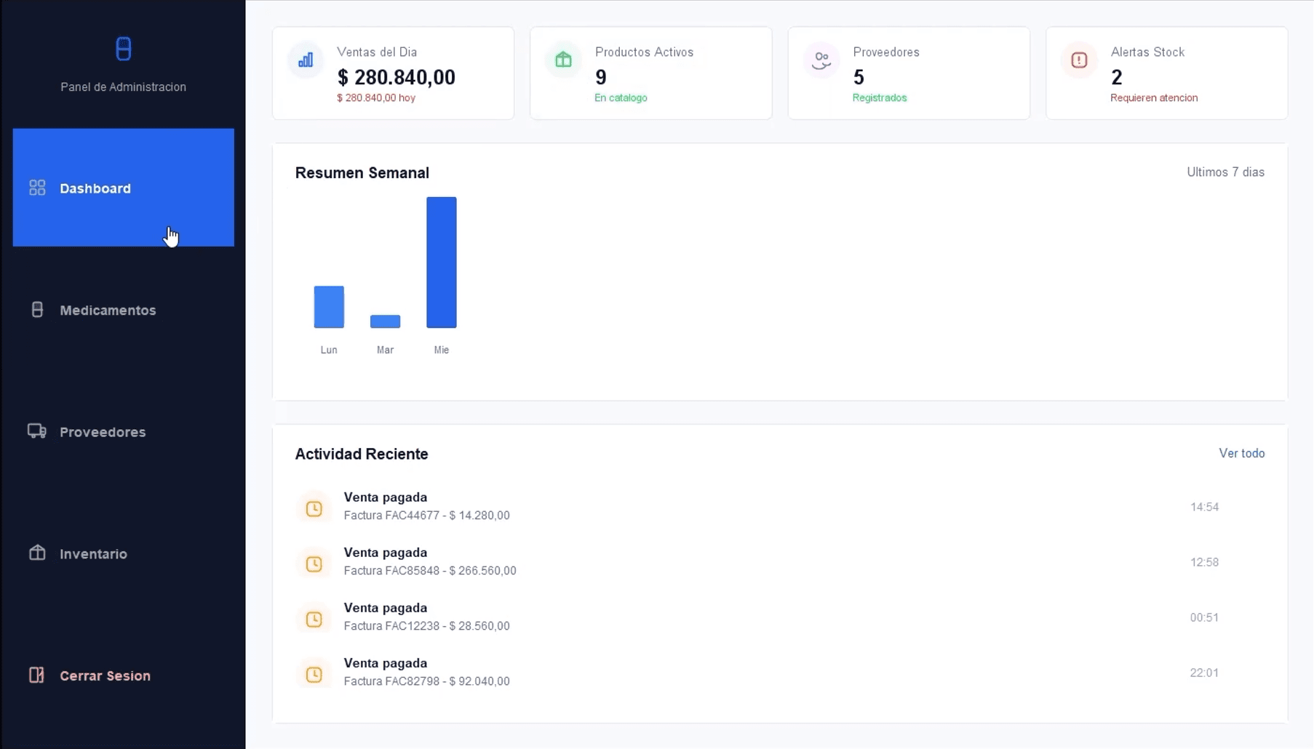1314x749 pixels.
Task: Select 'Factura FAC82798 - $ 92.040,00' entry
Action: [x=426, y=681]
